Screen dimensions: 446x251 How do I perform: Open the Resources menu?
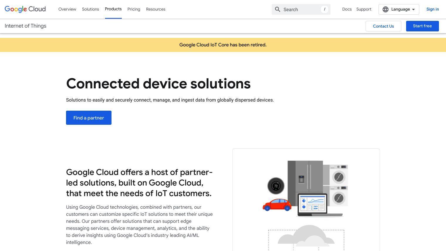(x=156, y=9)
